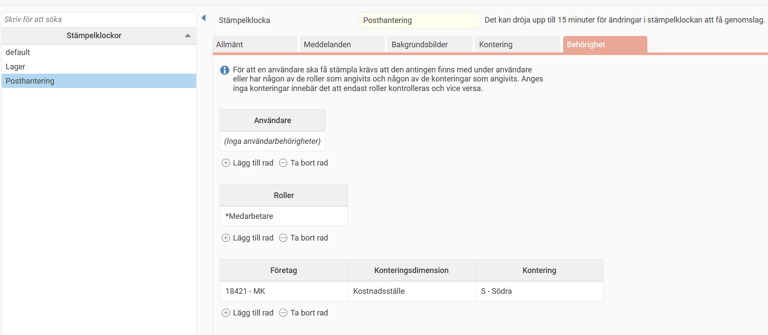Go to the Kontering tab
768x335 pixels.
tap(517, 45)
